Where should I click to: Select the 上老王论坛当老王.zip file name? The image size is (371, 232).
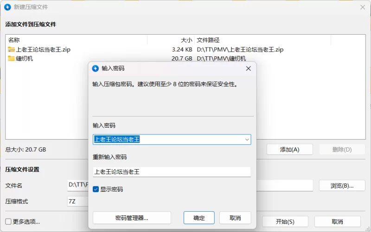[x=43, y=49]
